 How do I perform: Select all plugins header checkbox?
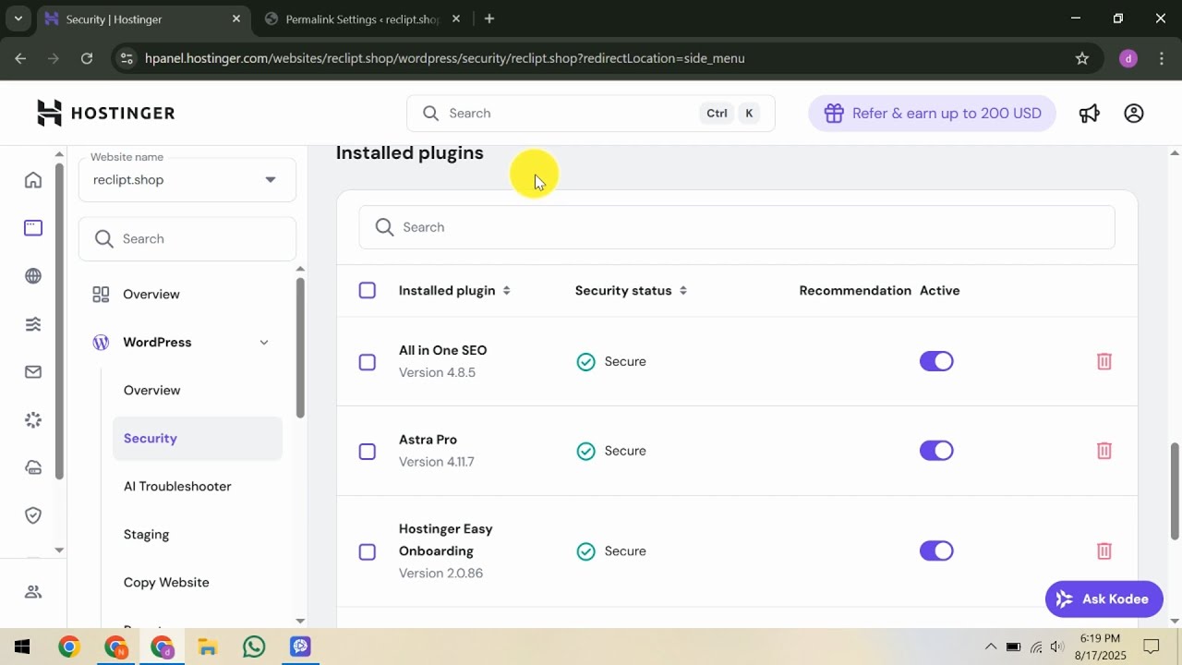click(368, 290)
